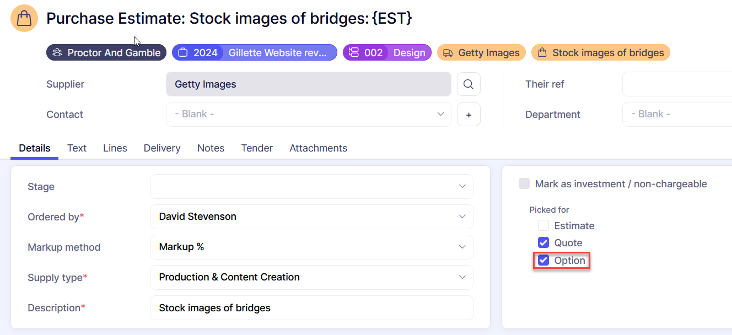Click the orange shopping bag icon
Viewport: 732px width, 335px height.
click(x=24, y=18)
